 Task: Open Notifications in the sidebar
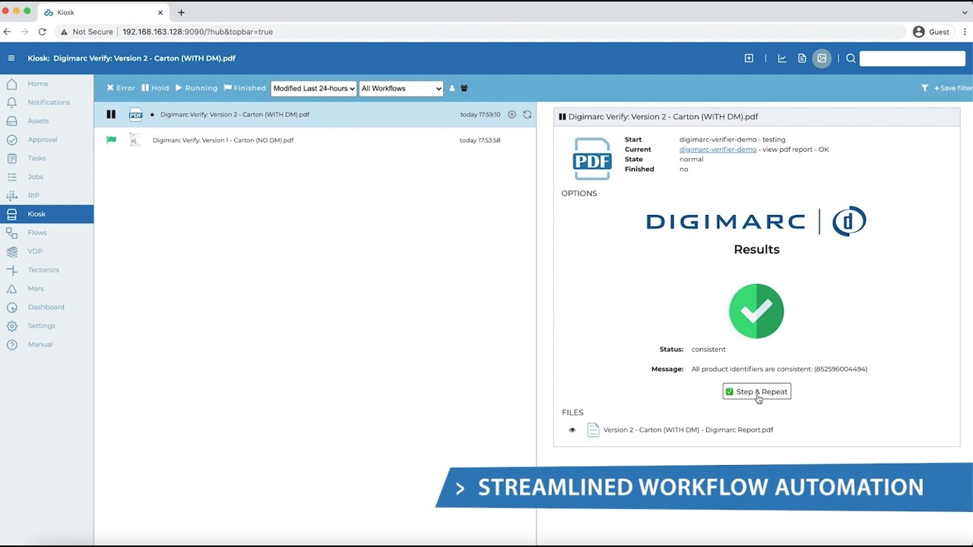pos(49,103)
